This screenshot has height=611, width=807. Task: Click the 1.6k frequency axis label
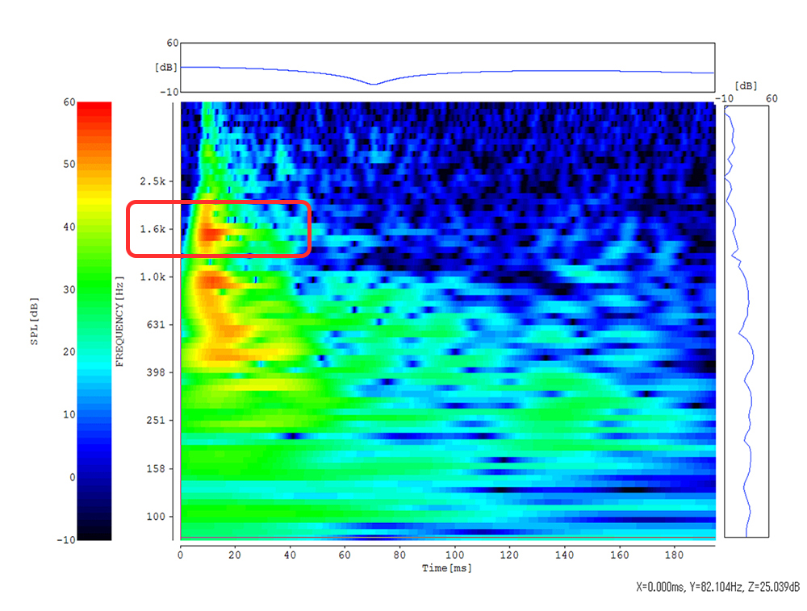(x=152, y=229)
